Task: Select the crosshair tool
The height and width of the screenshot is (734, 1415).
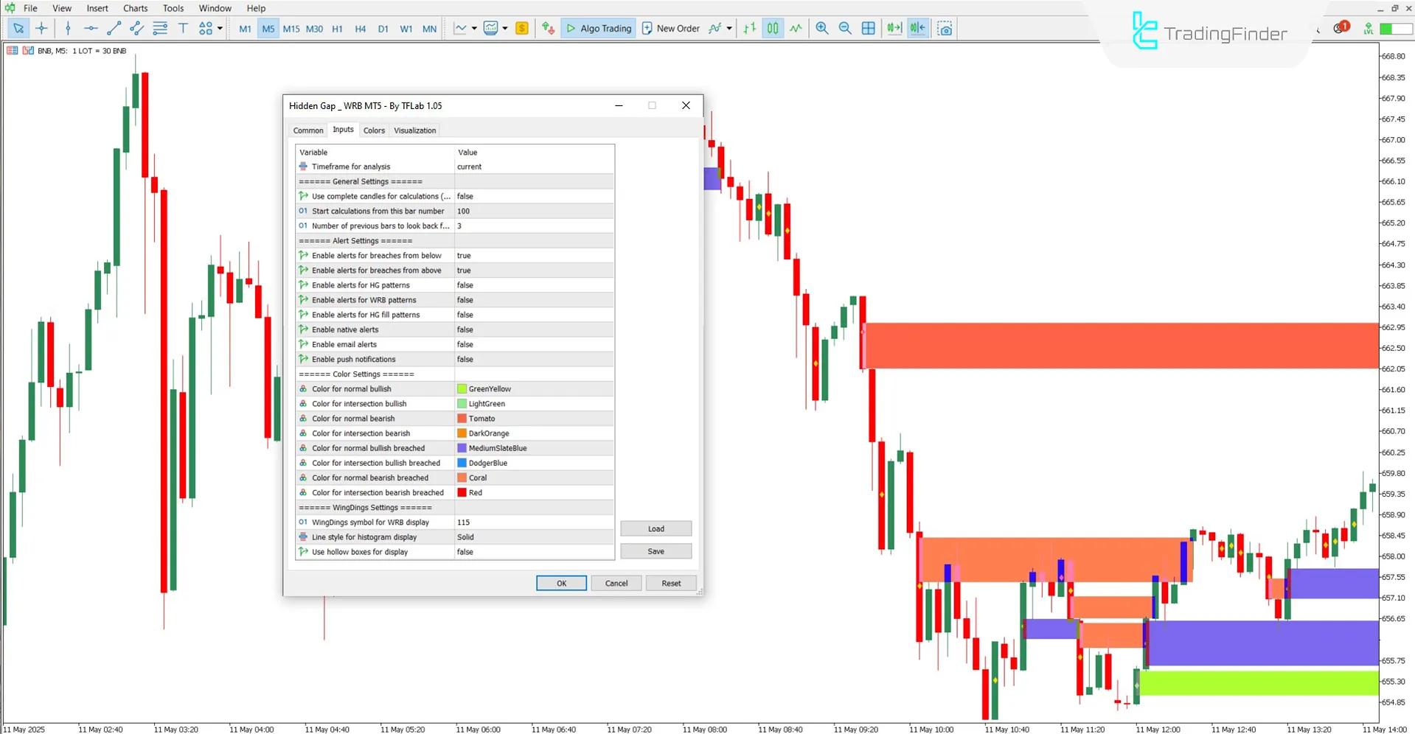Action: (41, 29)
